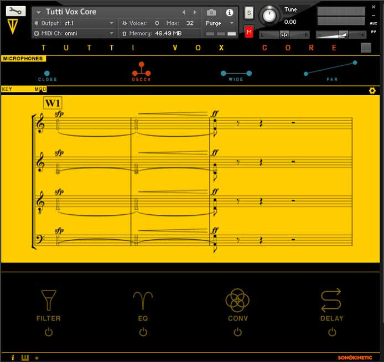Click the MICROPHONES section label
The height and width of the screenshot is (362, 384).
click(x=23, y=59)
